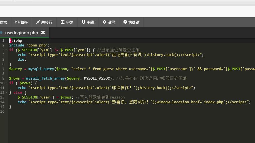Click the empty line 16 in editor
This screenshot has width=255, height=143.
(132, 112)
